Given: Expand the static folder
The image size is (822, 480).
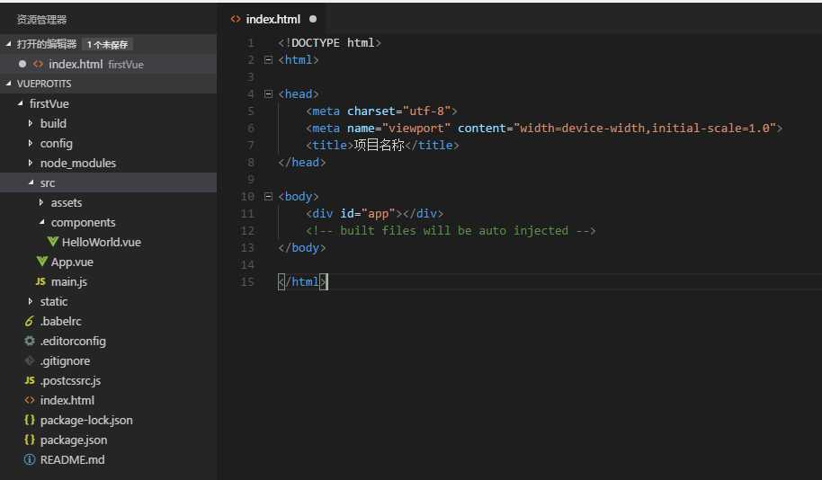Looking at the screenshot, I should click(31, 301).
